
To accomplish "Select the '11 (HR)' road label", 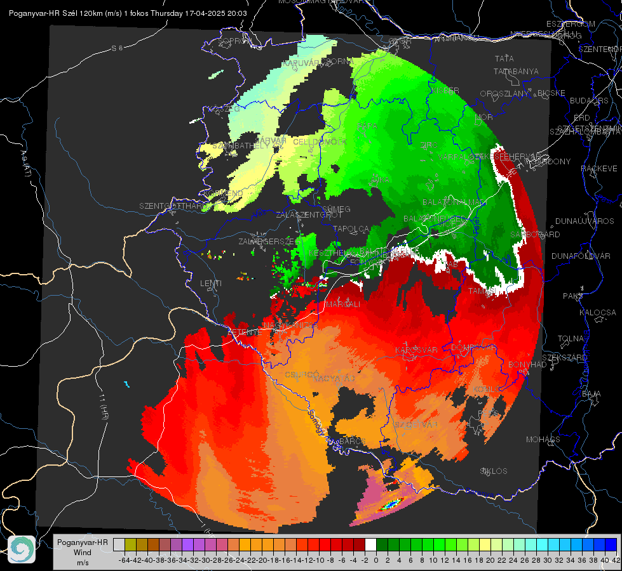I will coord(103,407).
